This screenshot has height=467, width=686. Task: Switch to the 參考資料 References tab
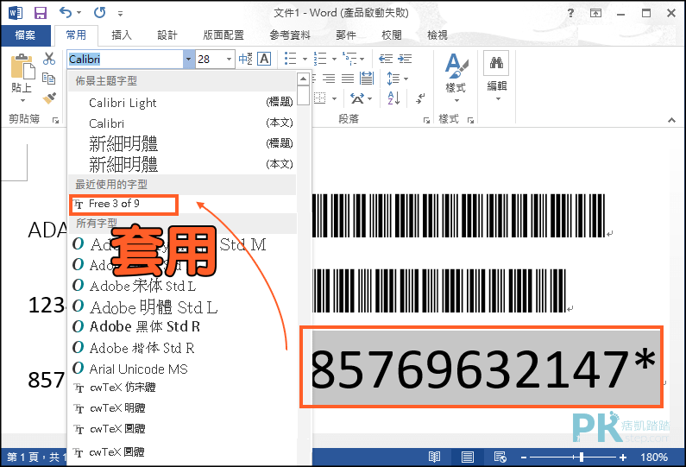tap(290, 35)
